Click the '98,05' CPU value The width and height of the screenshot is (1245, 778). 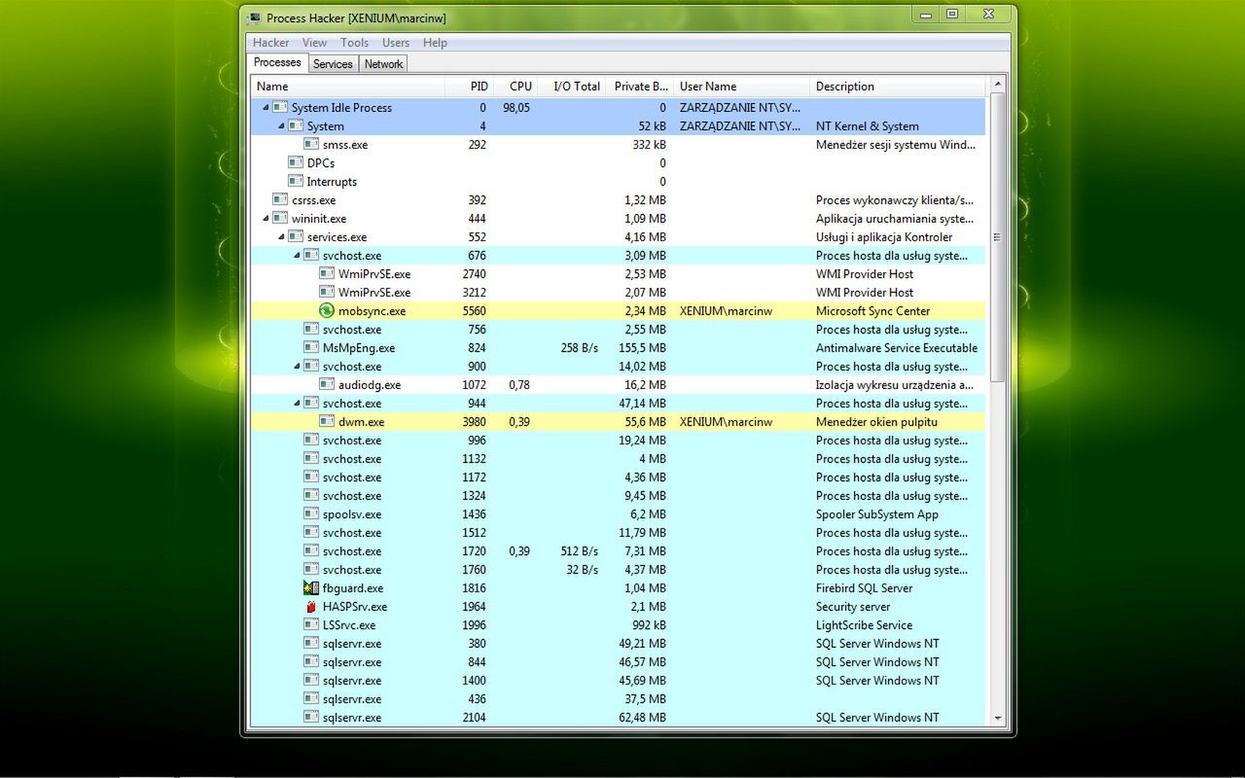tap(516, 107)
